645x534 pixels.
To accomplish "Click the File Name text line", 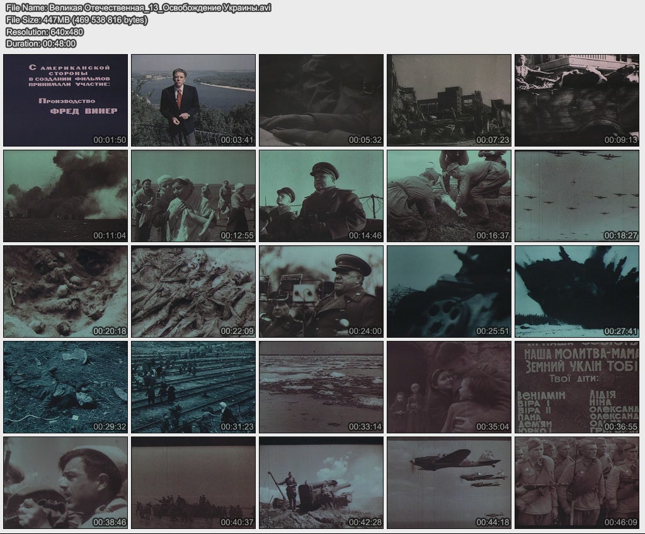I will (138, 8).
